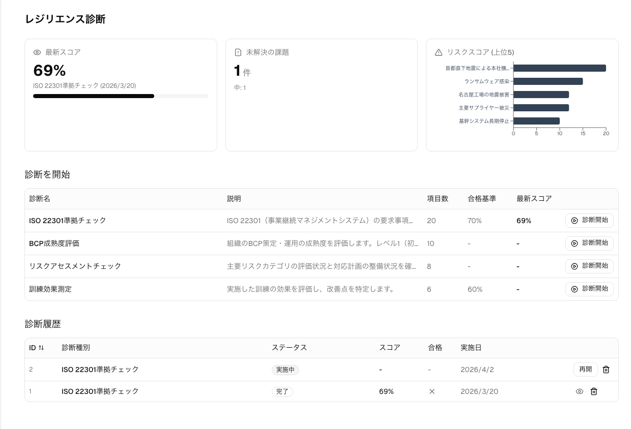Viewport: 631px width, 429px height.
Task: Select the BCP成熟度評価 row name
Action: coord(54,243)
